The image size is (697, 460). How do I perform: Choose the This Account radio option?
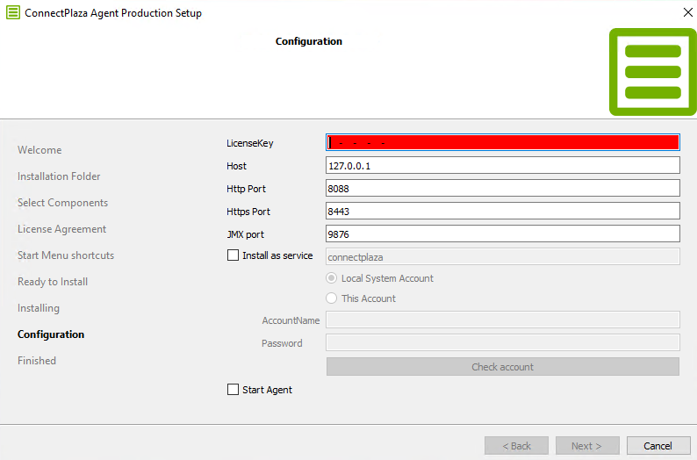(331, 298)
